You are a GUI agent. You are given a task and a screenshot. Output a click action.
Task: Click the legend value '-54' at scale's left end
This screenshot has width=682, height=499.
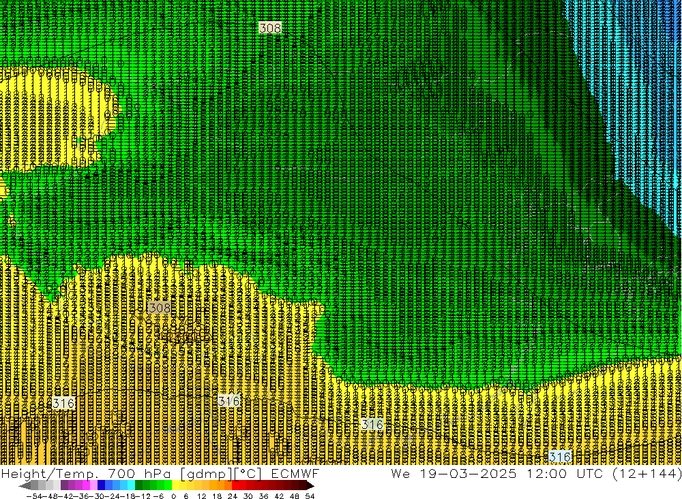click(x=34, y=496)
